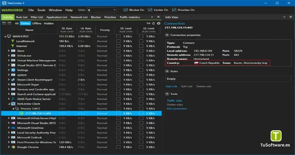Open the Info View panel dropdown arrow

[284, 17]
